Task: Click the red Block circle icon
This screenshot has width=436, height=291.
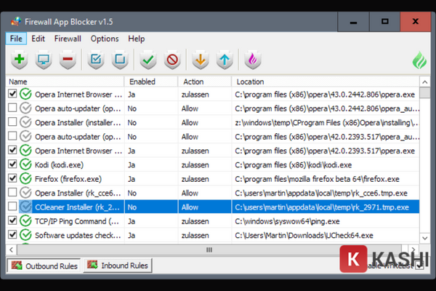Action: pyautogui.click(x=172, y=60)
